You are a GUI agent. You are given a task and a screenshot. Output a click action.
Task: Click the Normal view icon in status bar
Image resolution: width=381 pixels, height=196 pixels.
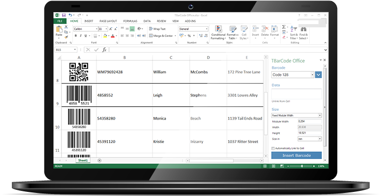[x=265, y=166]
